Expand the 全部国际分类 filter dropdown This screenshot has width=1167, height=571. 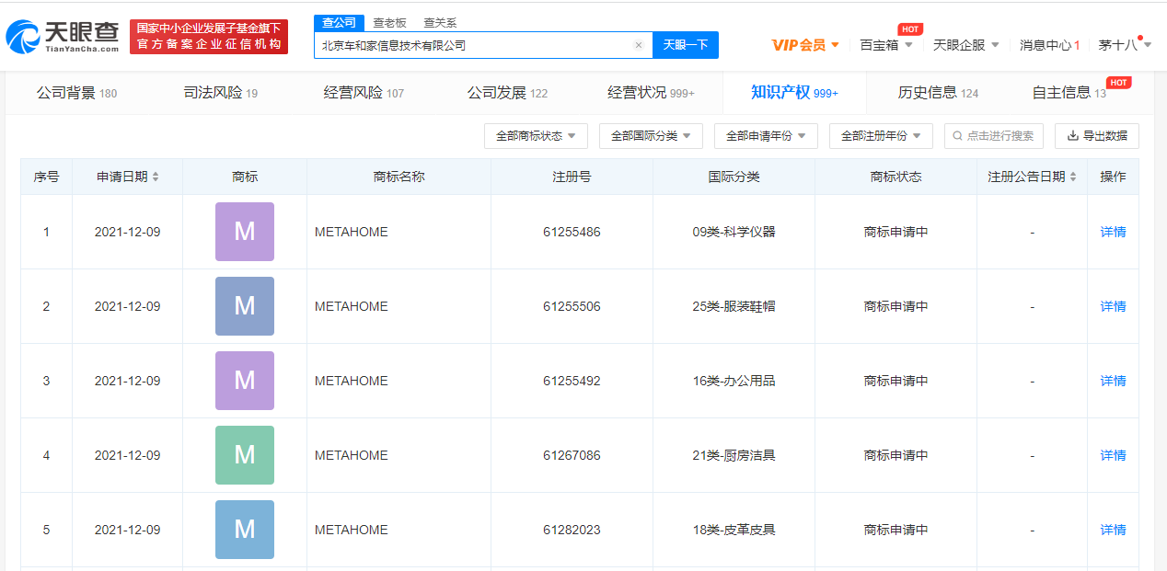pos(651,136)
